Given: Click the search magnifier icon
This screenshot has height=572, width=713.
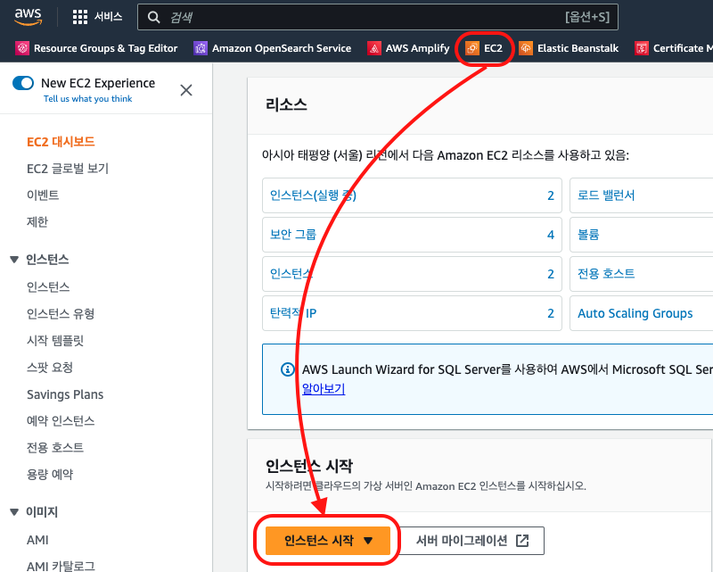Looking at the screenshot, I should [153, 17].
